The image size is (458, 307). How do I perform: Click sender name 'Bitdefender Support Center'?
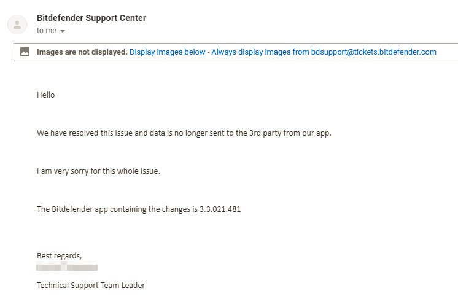(x=91, y=18)
